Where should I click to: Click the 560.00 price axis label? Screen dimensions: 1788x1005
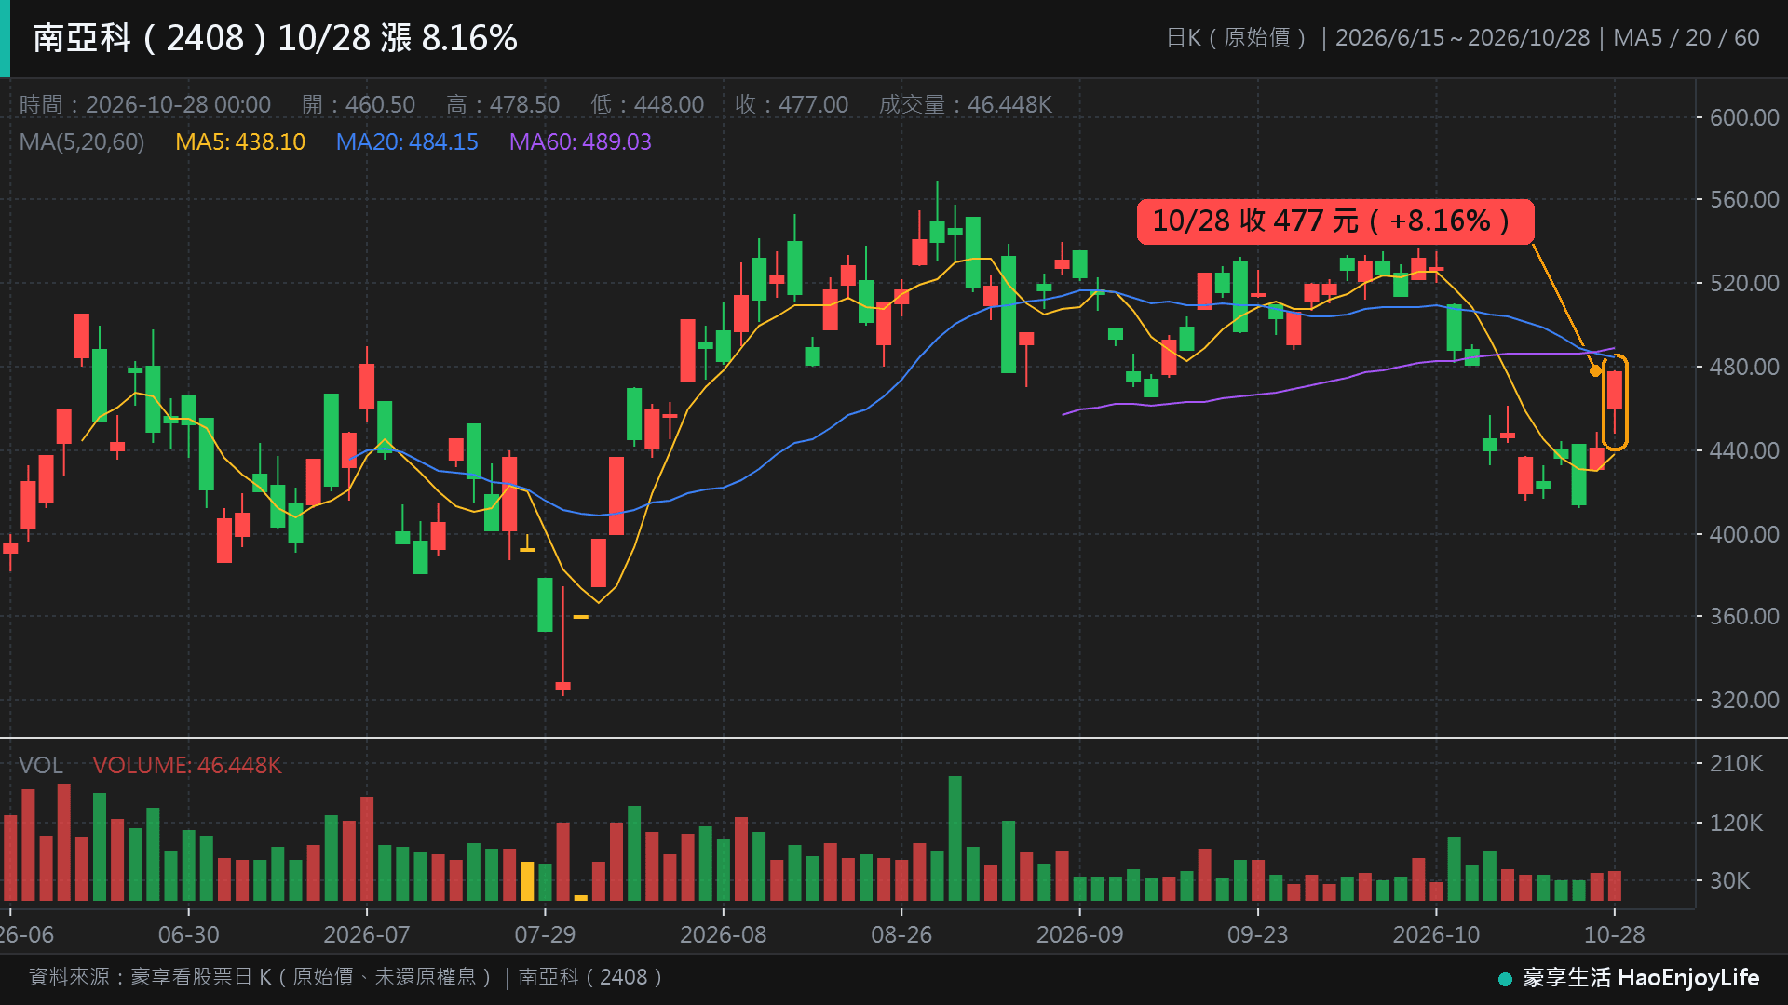(x=1744, y=199)
